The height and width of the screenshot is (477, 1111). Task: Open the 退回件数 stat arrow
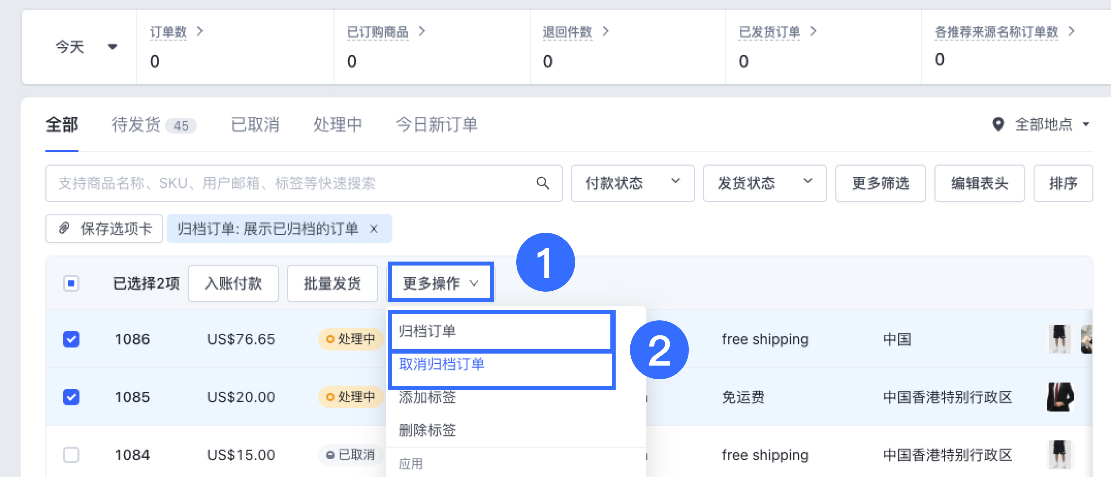pyautogui.click(x=605, y=31)
